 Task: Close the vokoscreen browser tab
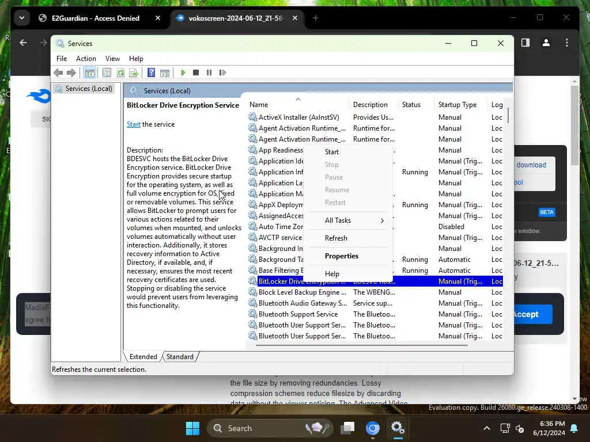[295, 18]
